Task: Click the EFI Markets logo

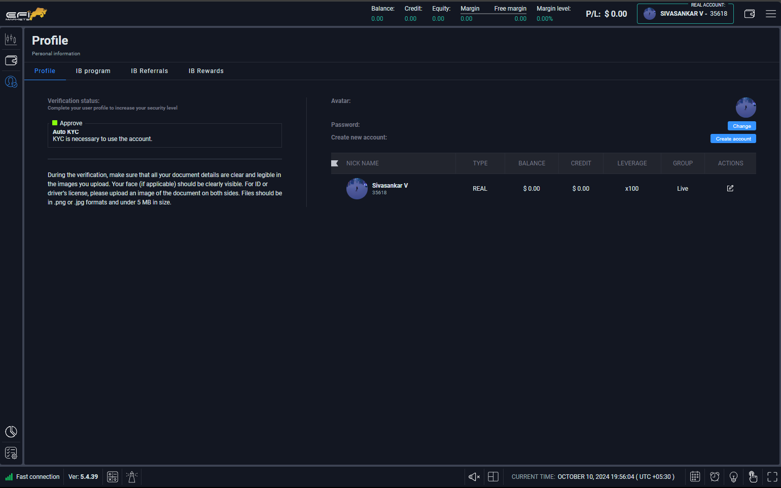Action: click(x=26, y=14)
